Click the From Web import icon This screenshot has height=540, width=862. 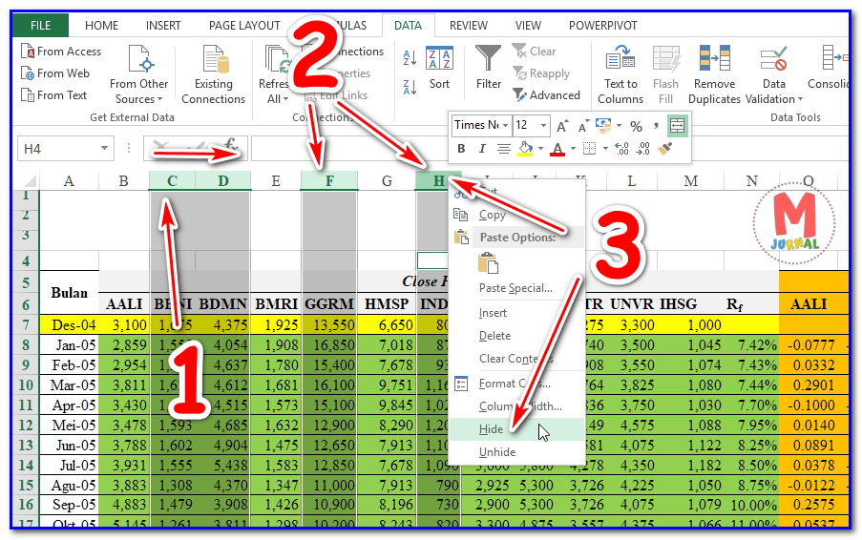tap(28, 73)
